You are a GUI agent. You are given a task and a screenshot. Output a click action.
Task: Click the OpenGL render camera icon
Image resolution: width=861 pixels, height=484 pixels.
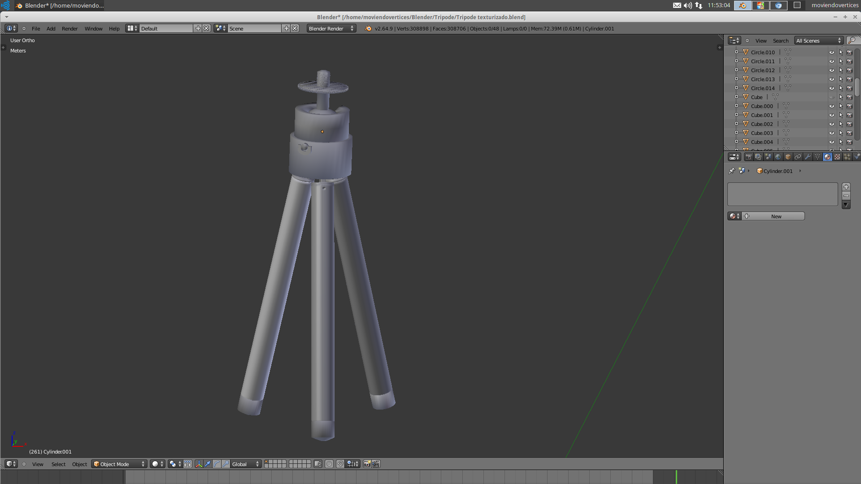[367, 464]
